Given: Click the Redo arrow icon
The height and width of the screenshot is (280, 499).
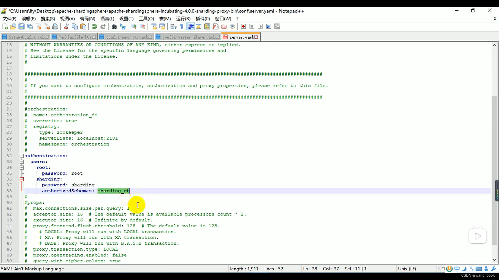Looking at the screenshot, I should pos(103,26).
